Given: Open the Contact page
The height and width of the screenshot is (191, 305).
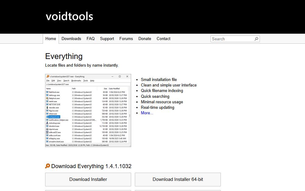Looking at the screenshot, I should pyautogui.click(x=163, y=39).
